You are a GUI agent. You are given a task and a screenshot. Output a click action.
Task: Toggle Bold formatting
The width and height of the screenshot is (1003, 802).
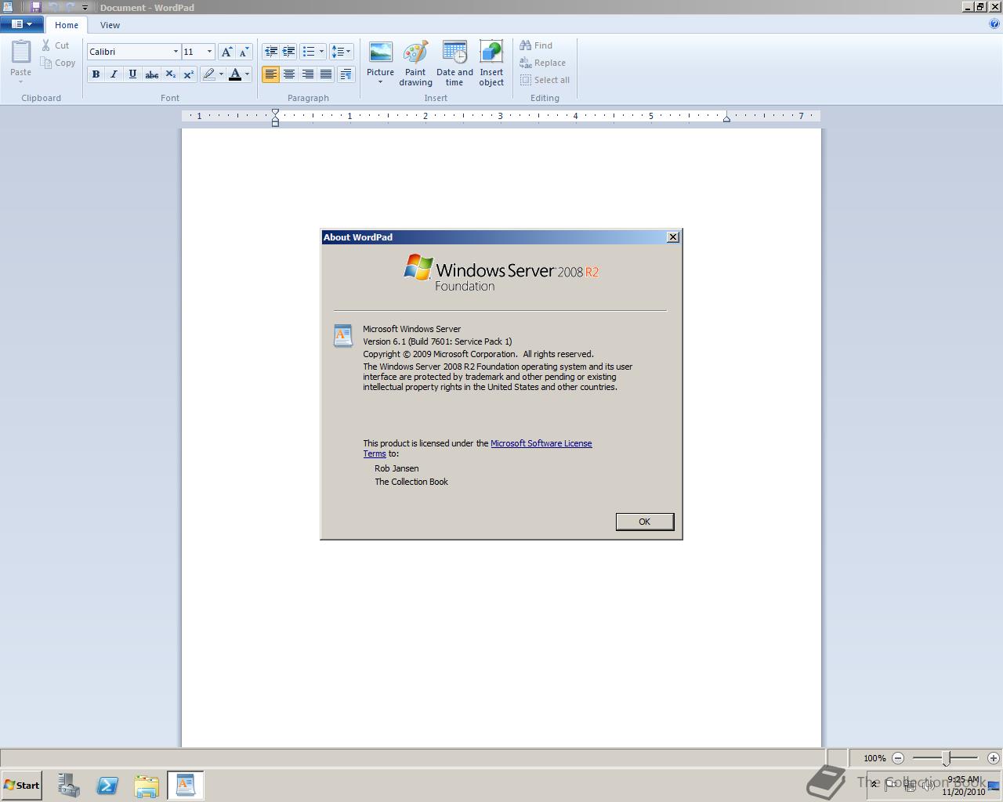click(x=96, y=74)
